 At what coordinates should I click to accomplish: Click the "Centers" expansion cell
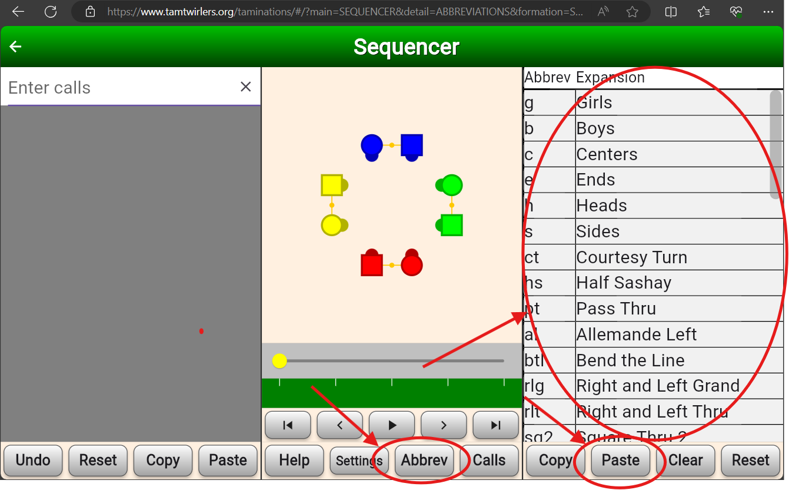(x=680, y=154)
